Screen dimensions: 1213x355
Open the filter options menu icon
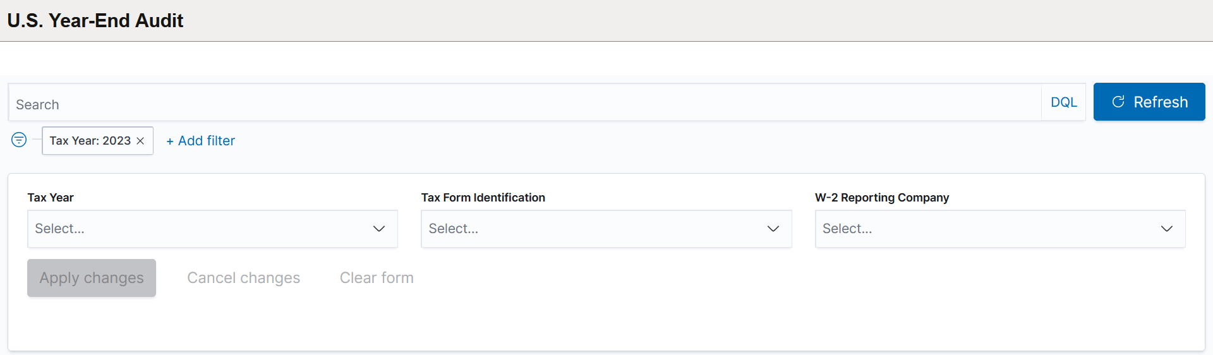(x=19, y=140)
